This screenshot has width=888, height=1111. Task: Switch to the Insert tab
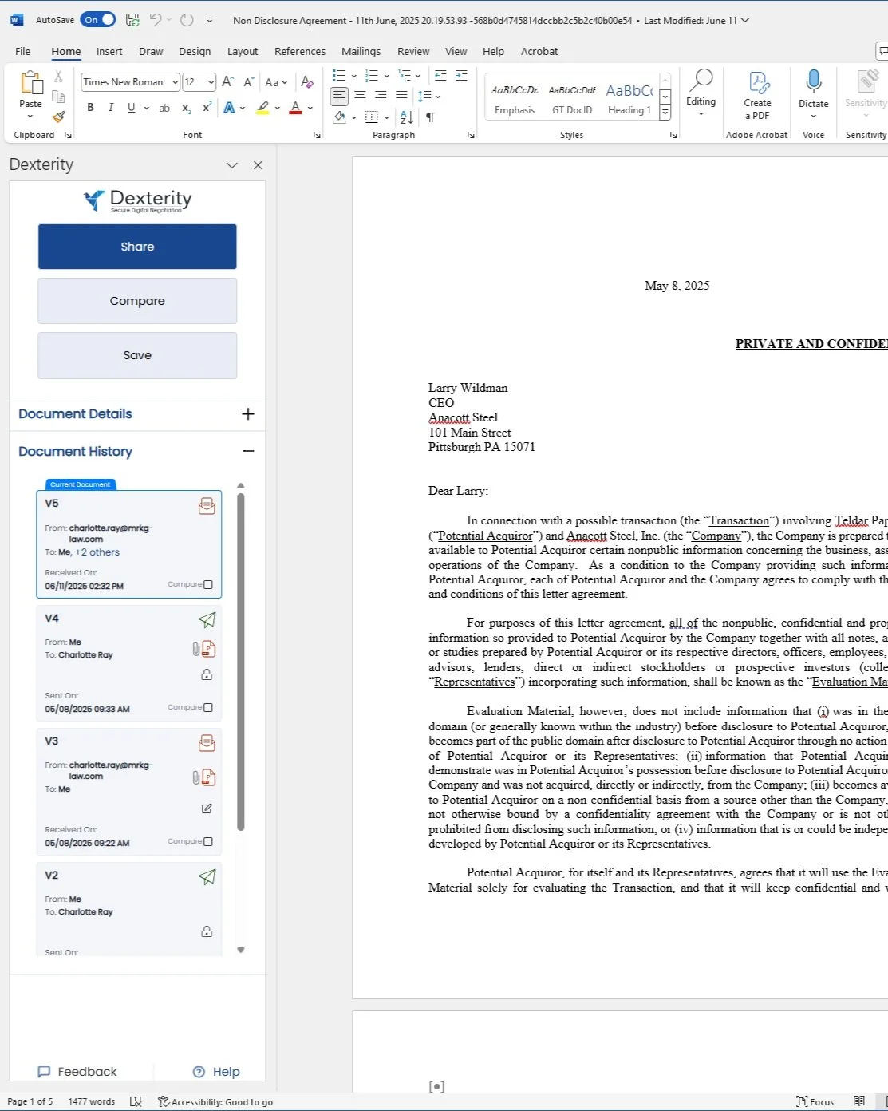(109, 51)
